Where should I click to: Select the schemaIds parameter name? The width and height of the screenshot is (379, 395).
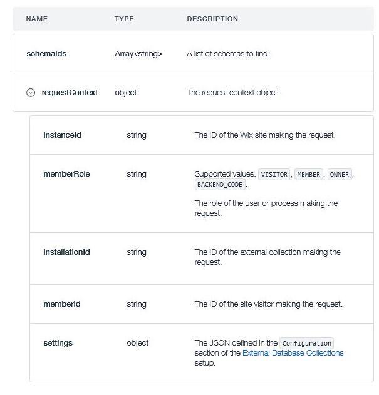pos(46,54)
